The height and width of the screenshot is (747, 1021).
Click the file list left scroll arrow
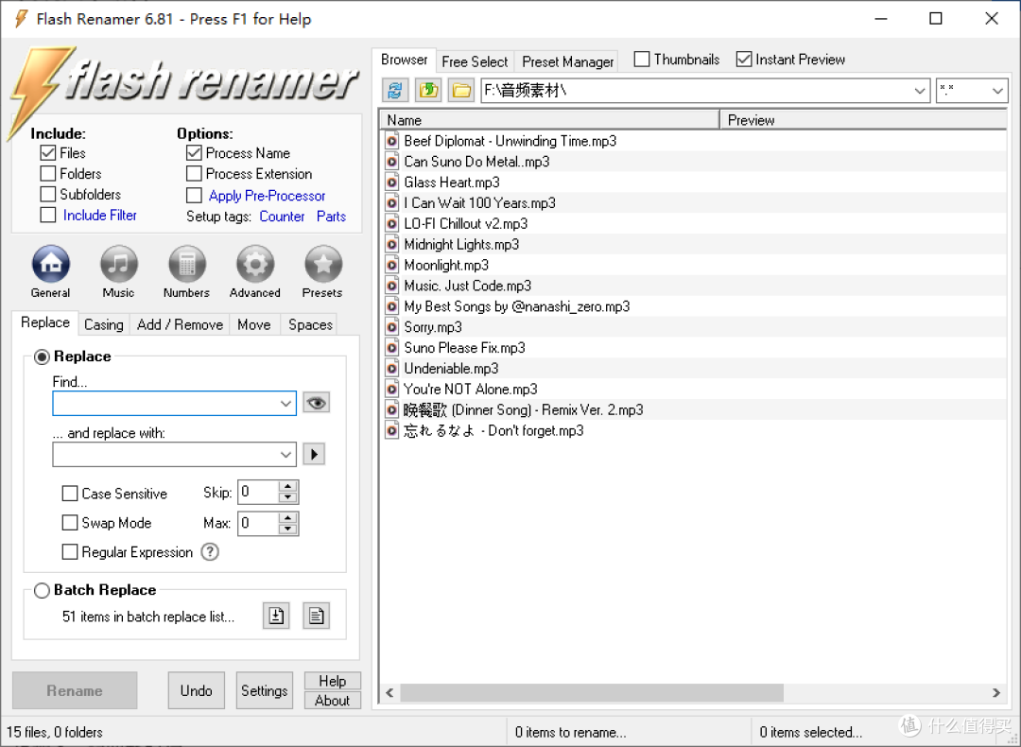[389, 693]
